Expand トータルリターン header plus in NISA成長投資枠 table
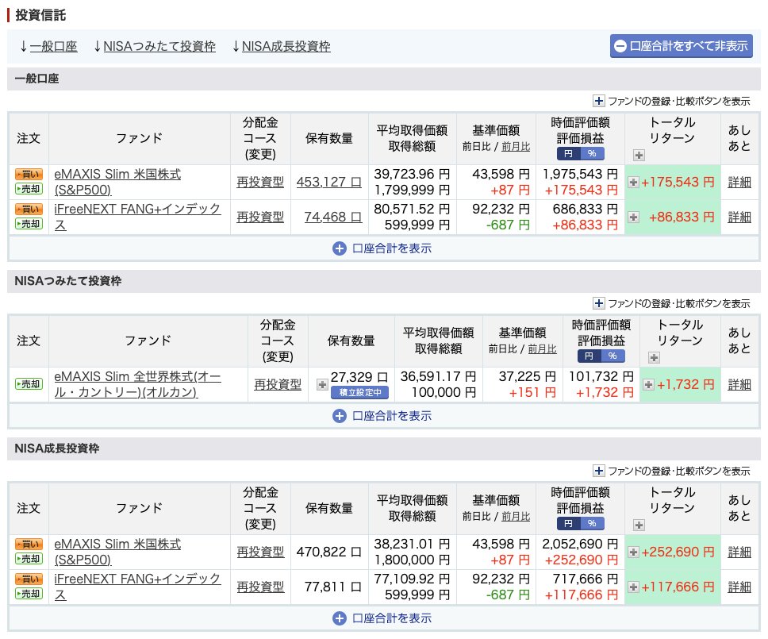768x639 pixels. click(x=639, y=525)
